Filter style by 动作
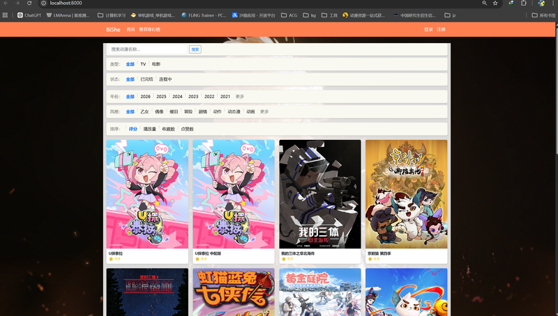558x316 pixels. 217,111
